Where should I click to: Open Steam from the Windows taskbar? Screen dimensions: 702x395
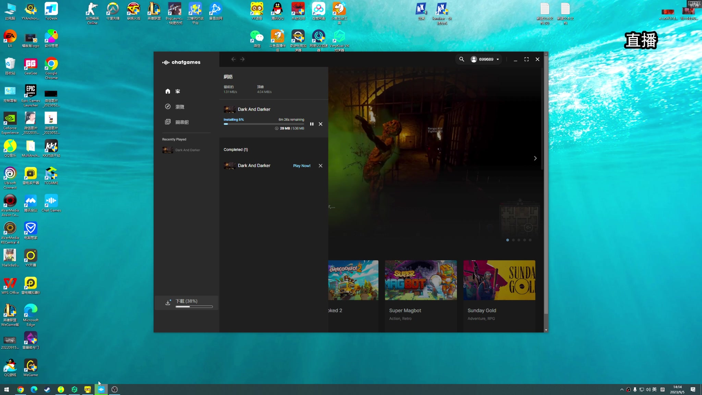tap(47, 390)
